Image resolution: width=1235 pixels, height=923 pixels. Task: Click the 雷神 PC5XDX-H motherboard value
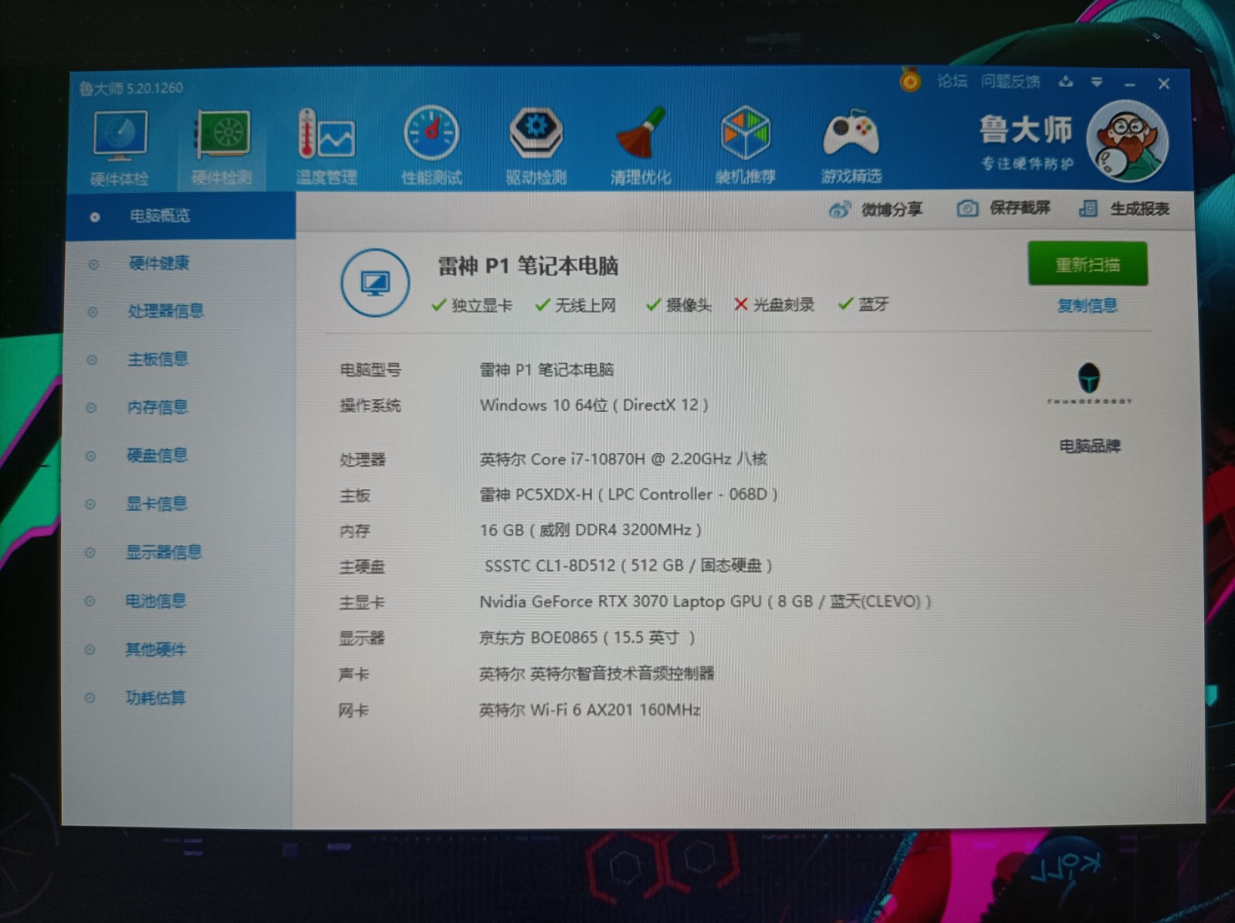628,495
